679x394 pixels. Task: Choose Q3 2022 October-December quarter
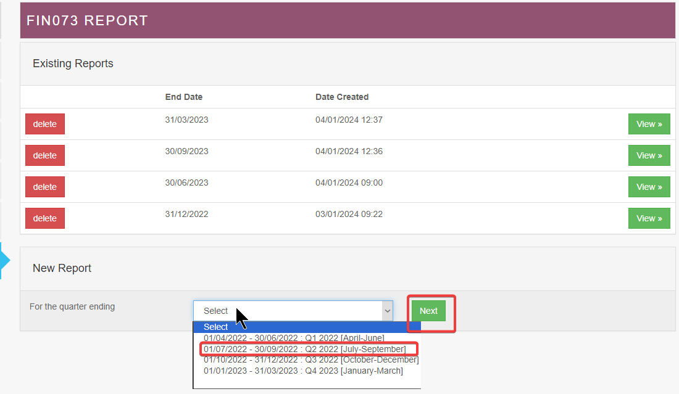click(x=310, y=359)
